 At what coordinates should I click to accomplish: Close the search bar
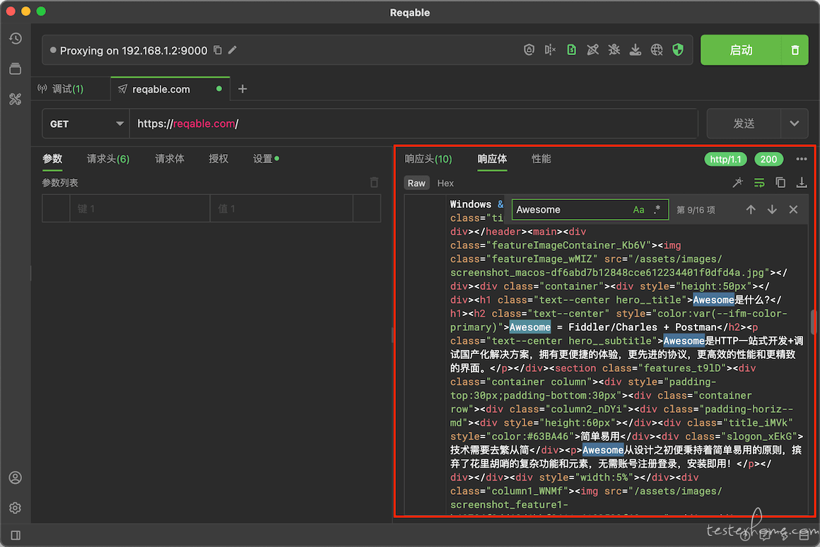click(x=793, y=210)
